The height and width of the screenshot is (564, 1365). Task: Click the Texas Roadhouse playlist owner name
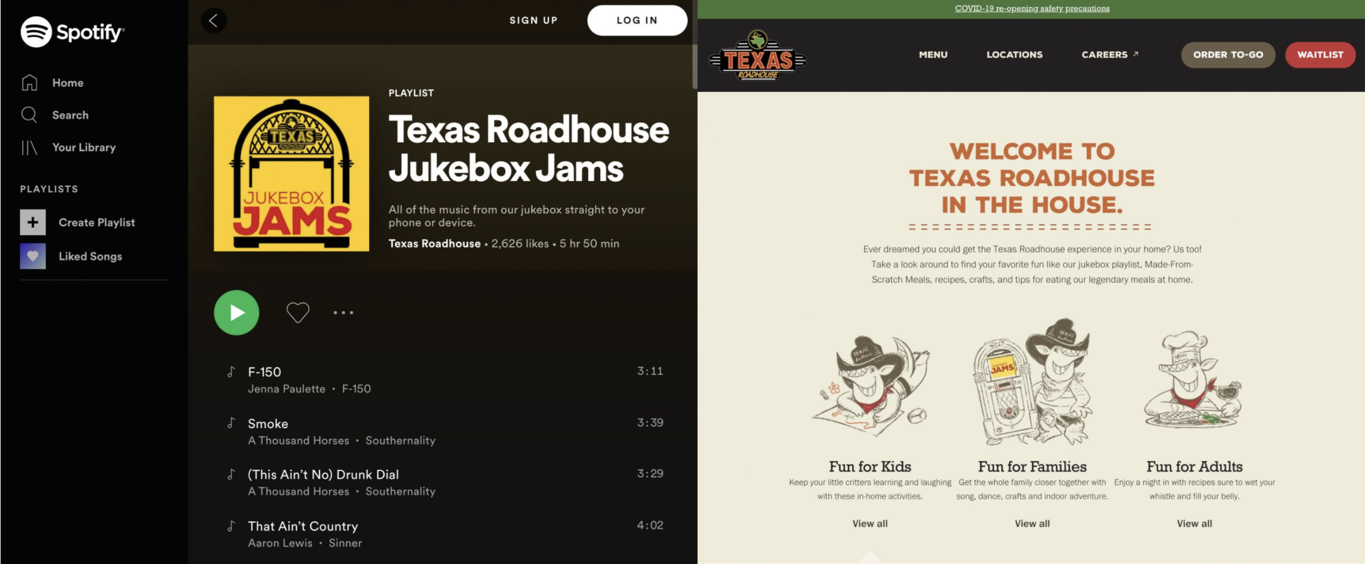434,244
